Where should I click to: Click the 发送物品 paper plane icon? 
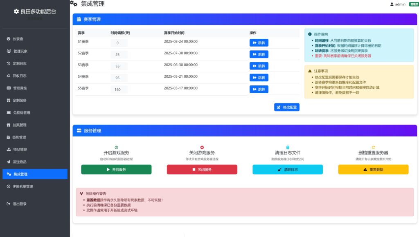coord(9,162)
